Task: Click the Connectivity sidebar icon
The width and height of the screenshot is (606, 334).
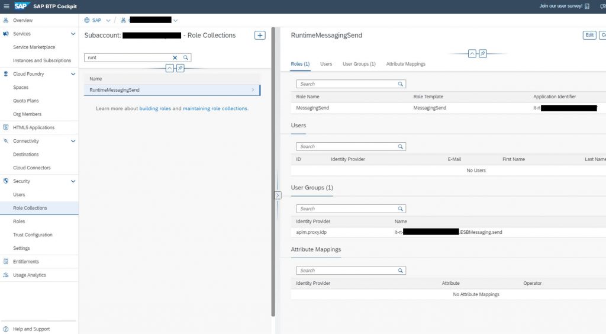Action: (6, 141)
